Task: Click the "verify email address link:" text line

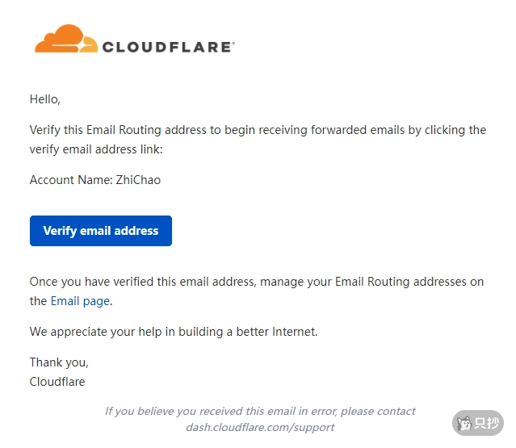Action: tap(96, 149)
